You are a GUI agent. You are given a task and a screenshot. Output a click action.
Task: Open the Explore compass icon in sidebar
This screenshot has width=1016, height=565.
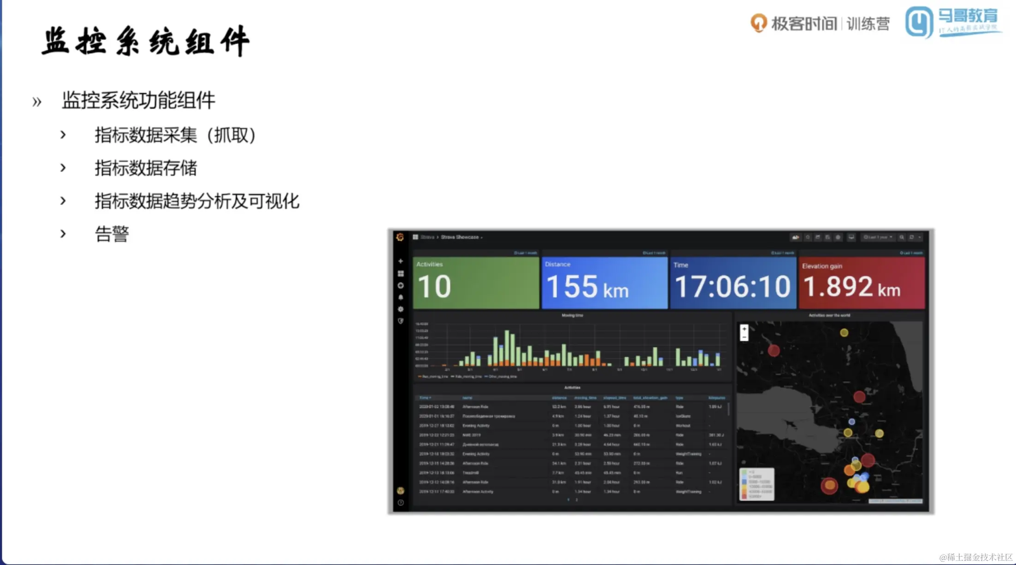click(x=400, y=285)
